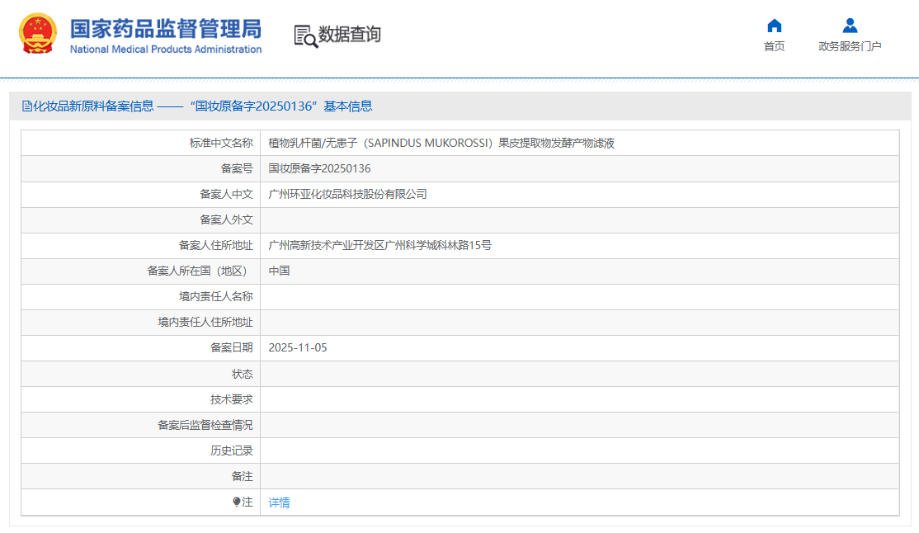Click the ingredient name containing SAPINDUS MUKOROSSI

(x=441, y=143)
